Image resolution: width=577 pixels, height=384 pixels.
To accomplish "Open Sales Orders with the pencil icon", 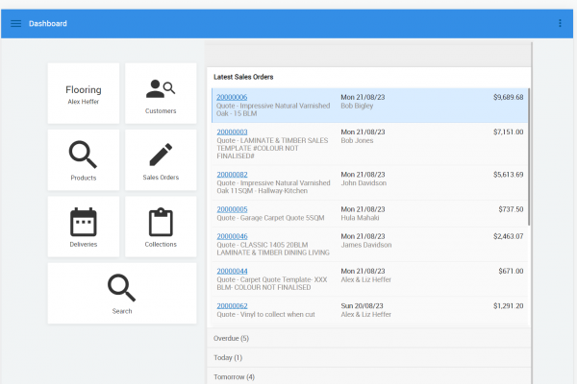I will click(x=161, y=156).
